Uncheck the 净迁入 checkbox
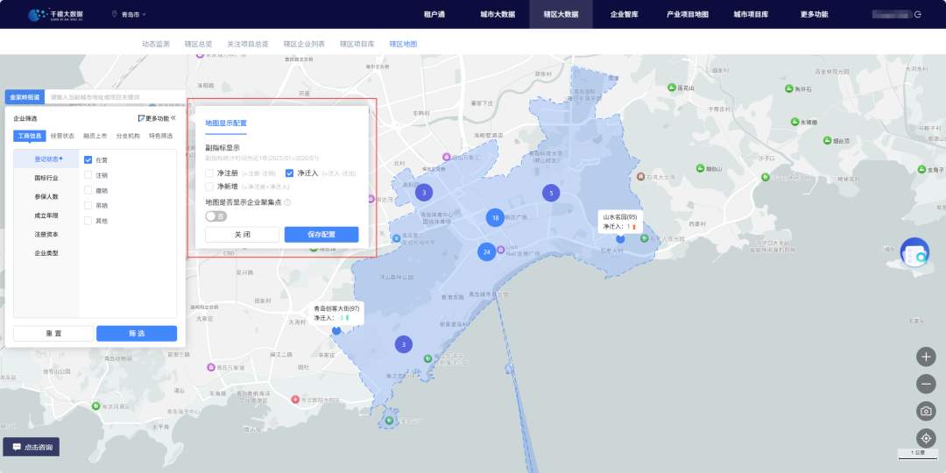This screenshot has width=946, height=473. click(289, 173)
